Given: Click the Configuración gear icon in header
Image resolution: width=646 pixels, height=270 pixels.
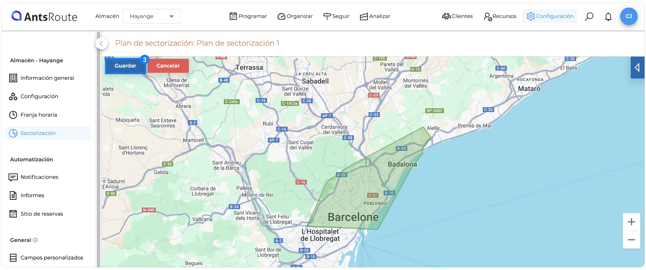Looking at the screenshot, I should point(531,16).
